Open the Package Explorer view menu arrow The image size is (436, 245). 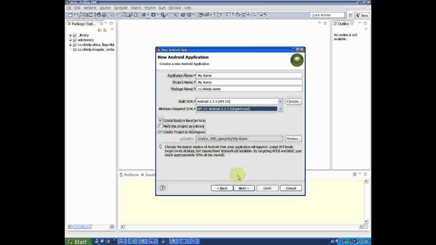(112, 30)
